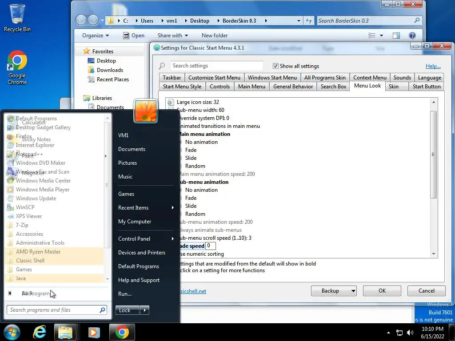The width and height of the screenshot is (455, 341).
Task: Open Windows Media Player taskbar icon
Action: pos(94,332)
